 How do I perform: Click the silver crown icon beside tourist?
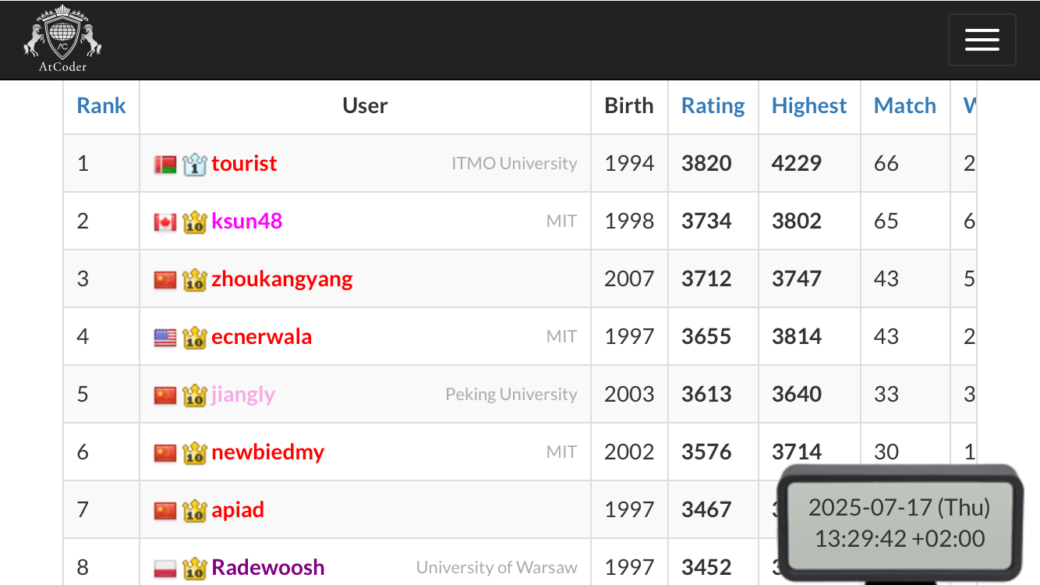pos(194,164)
